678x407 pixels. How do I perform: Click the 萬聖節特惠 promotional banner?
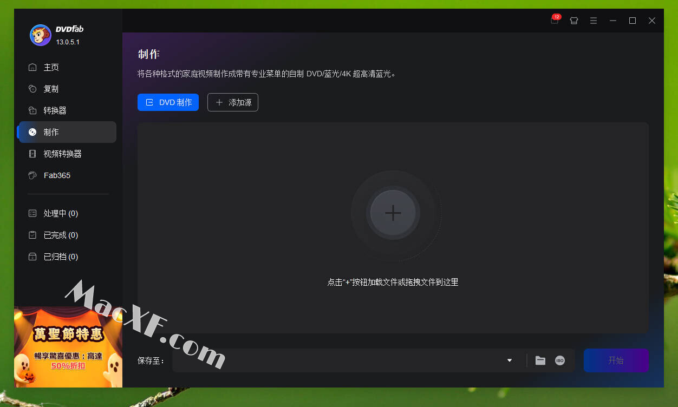pyautogui.click(x=68, y=347)
